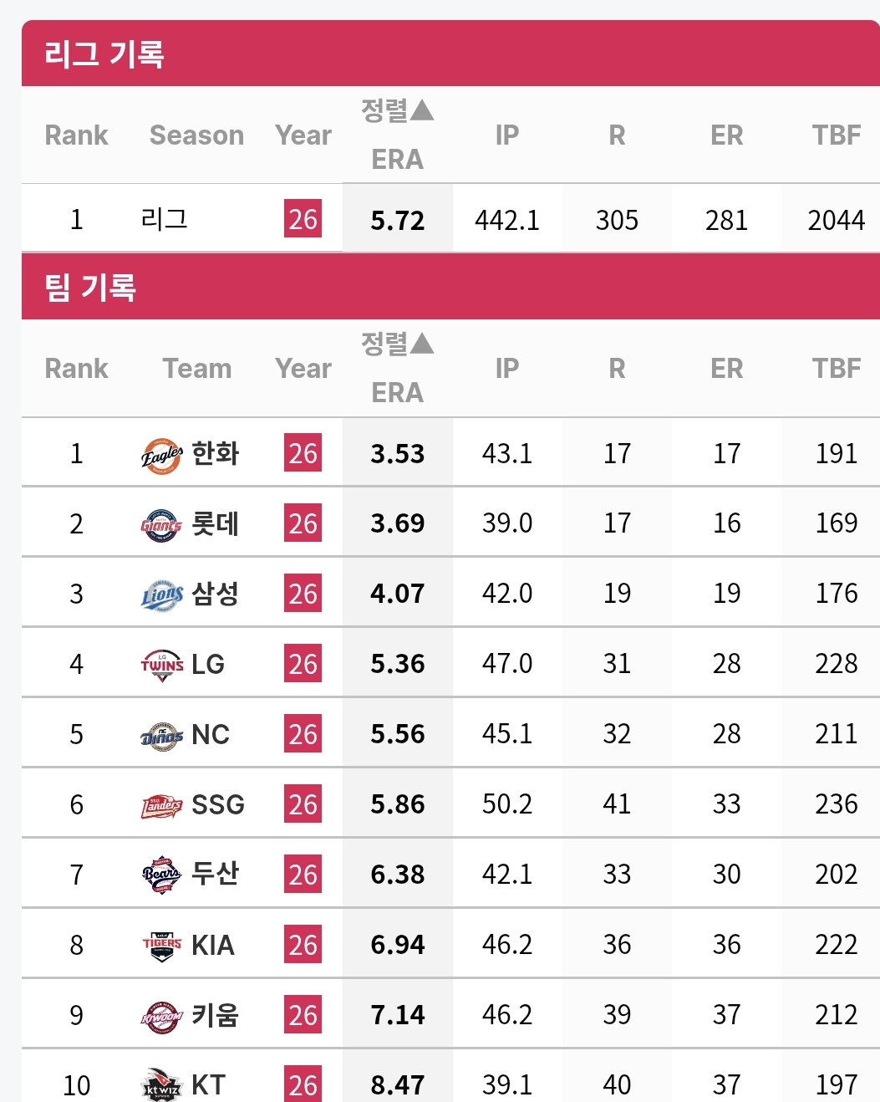Click the Samsung Lions team logo
Screen dimensions: 880x1102
pyautogui.click(x=161, y=595)
